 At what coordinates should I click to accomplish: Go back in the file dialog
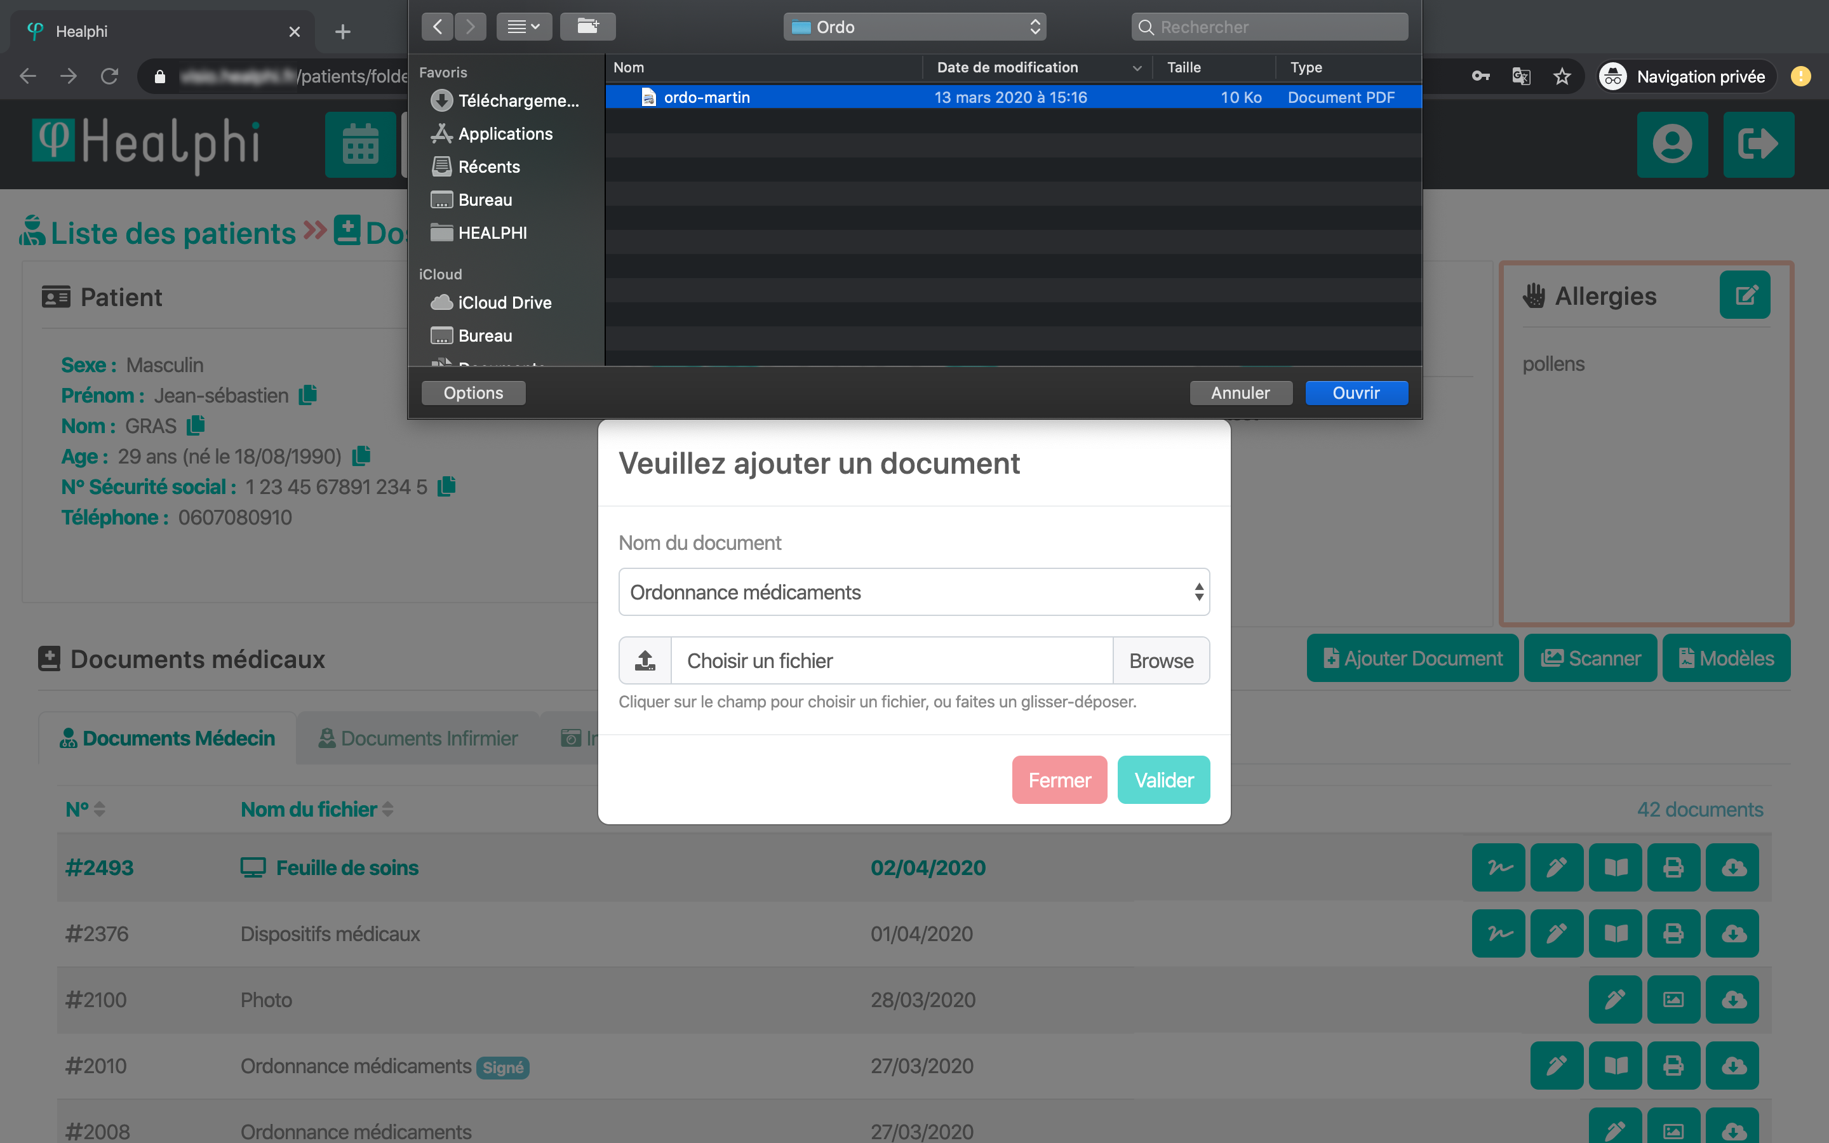pos(438,27)
